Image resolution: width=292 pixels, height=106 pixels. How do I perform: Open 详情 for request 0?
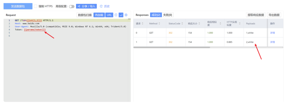pos(273,33)
